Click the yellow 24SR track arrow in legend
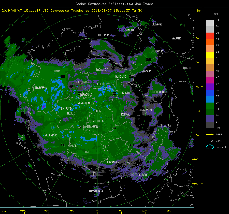The image size is (229, 214). click(x=210, y=134)
